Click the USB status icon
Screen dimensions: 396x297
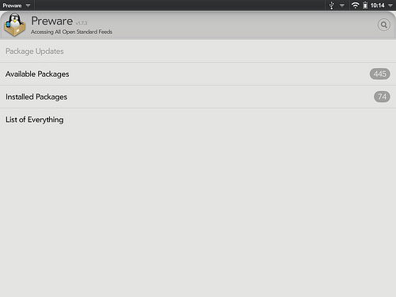(332, 6)
